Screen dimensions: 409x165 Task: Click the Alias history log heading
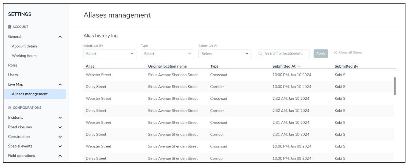click(101, 36)
